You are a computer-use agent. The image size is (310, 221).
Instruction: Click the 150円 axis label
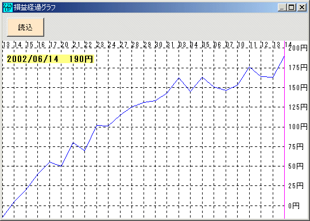[x=298, y=87]
